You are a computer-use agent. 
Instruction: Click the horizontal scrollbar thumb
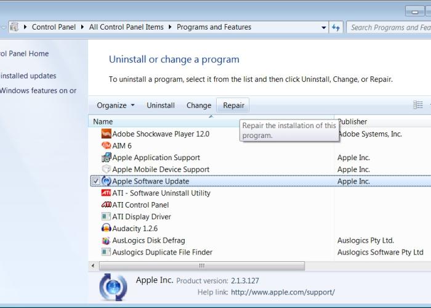[202, 265]
